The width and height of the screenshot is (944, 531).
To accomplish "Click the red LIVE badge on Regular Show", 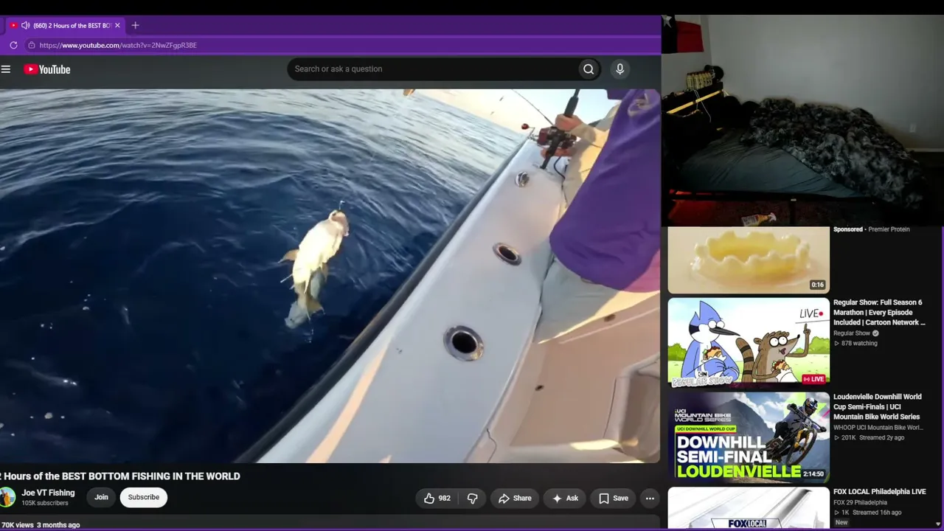I will [813, 380].
